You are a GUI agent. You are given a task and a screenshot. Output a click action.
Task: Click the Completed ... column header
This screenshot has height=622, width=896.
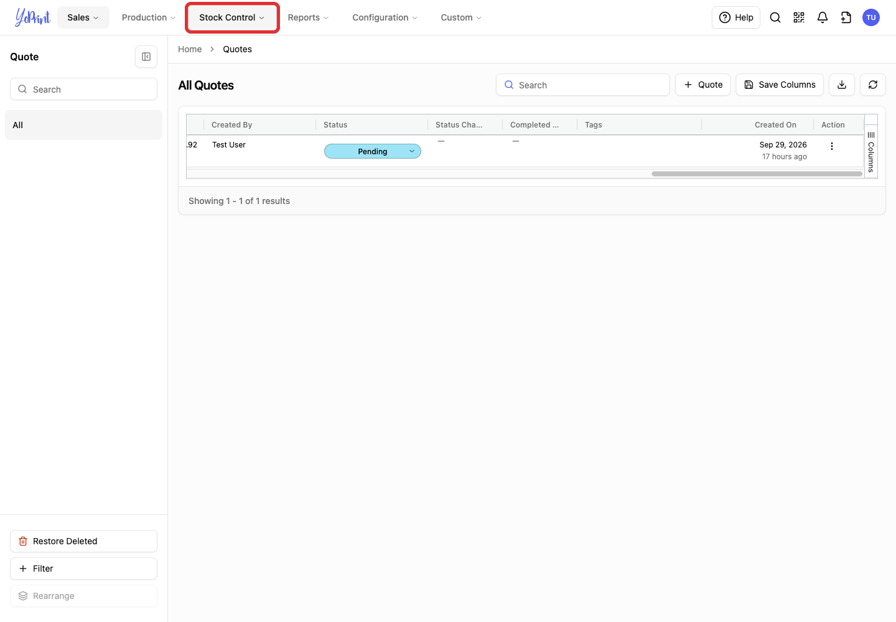coord(534,125)
